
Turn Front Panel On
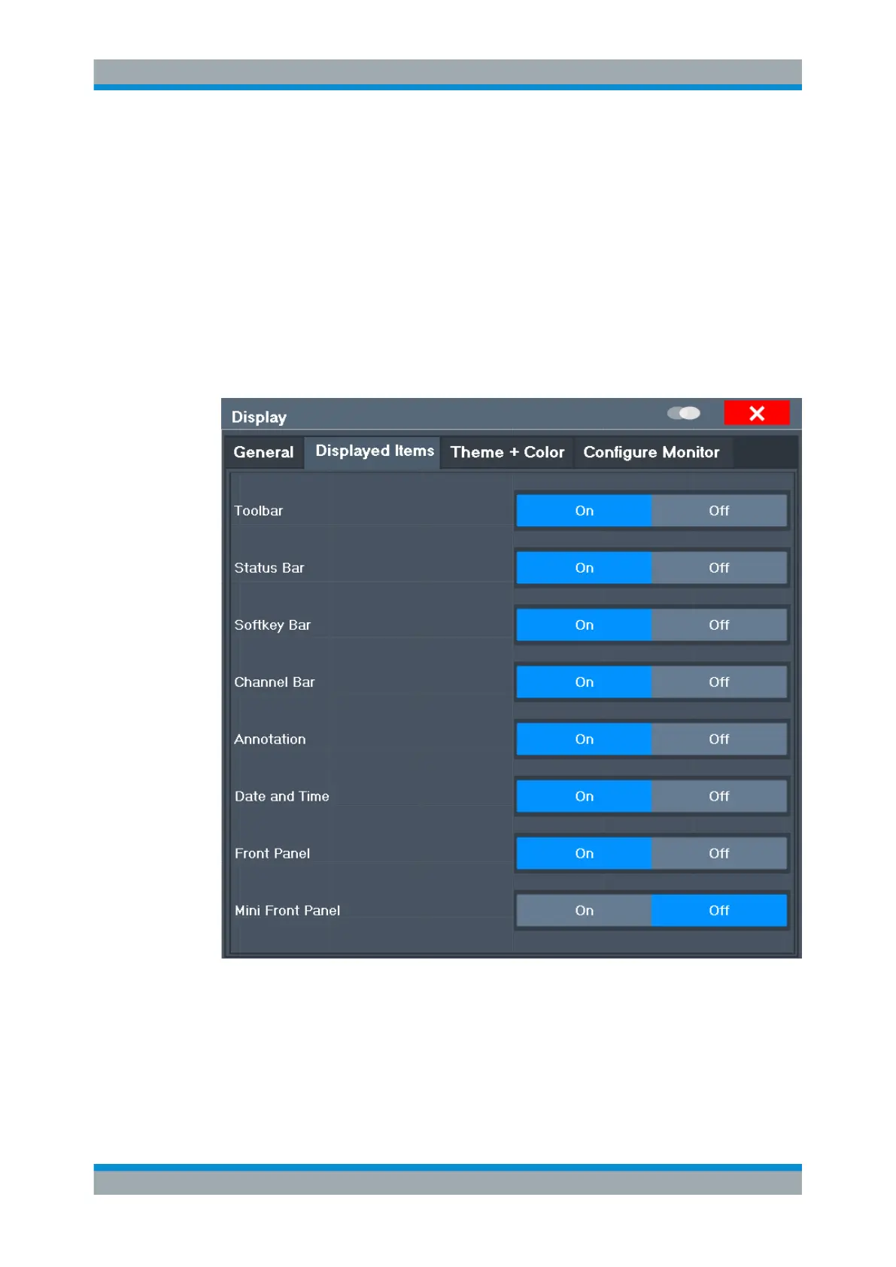[x=584, y=854]
